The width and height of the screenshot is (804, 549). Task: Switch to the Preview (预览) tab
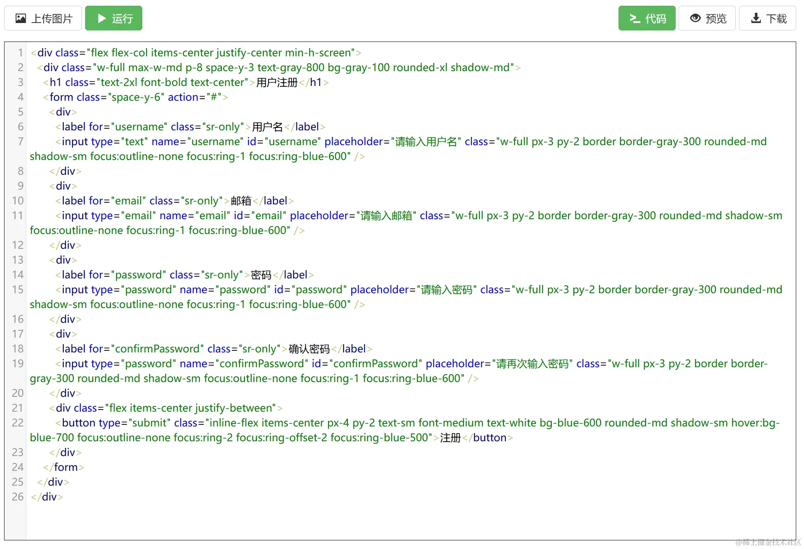707,19
